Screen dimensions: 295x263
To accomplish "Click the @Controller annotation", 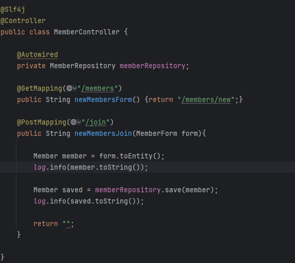I will [x=23, y=21].
